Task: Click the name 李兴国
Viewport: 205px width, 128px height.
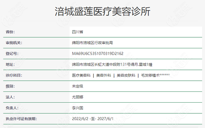Action: coord(78,108)
